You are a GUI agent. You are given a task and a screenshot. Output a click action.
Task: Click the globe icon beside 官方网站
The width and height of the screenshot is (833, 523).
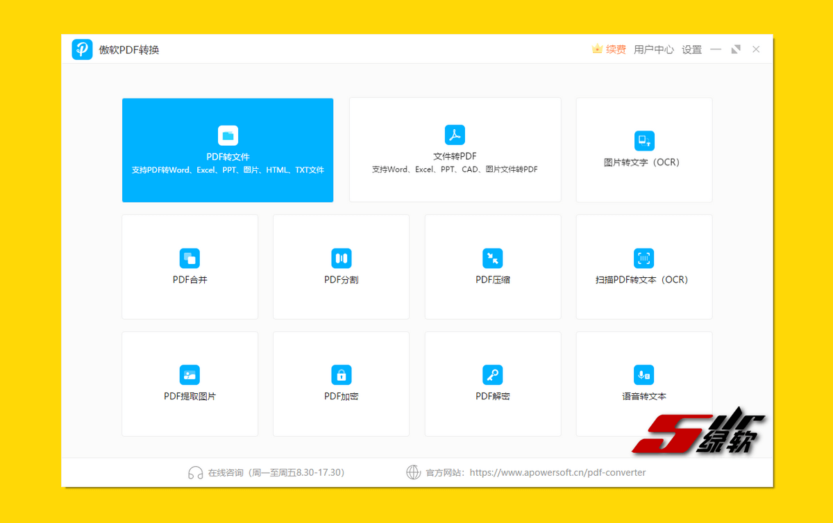tap(413, 473)
